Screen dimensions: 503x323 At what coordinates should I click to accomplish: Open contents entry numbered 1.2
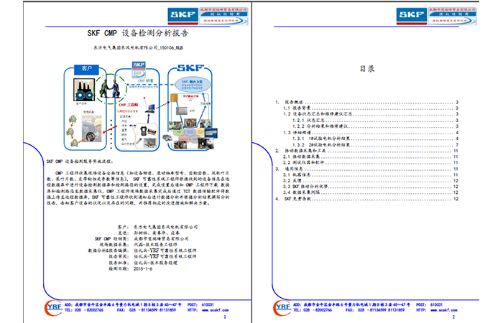point(371,114)
